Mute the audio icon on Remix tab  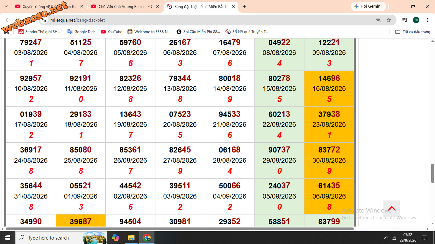point(150,6)
